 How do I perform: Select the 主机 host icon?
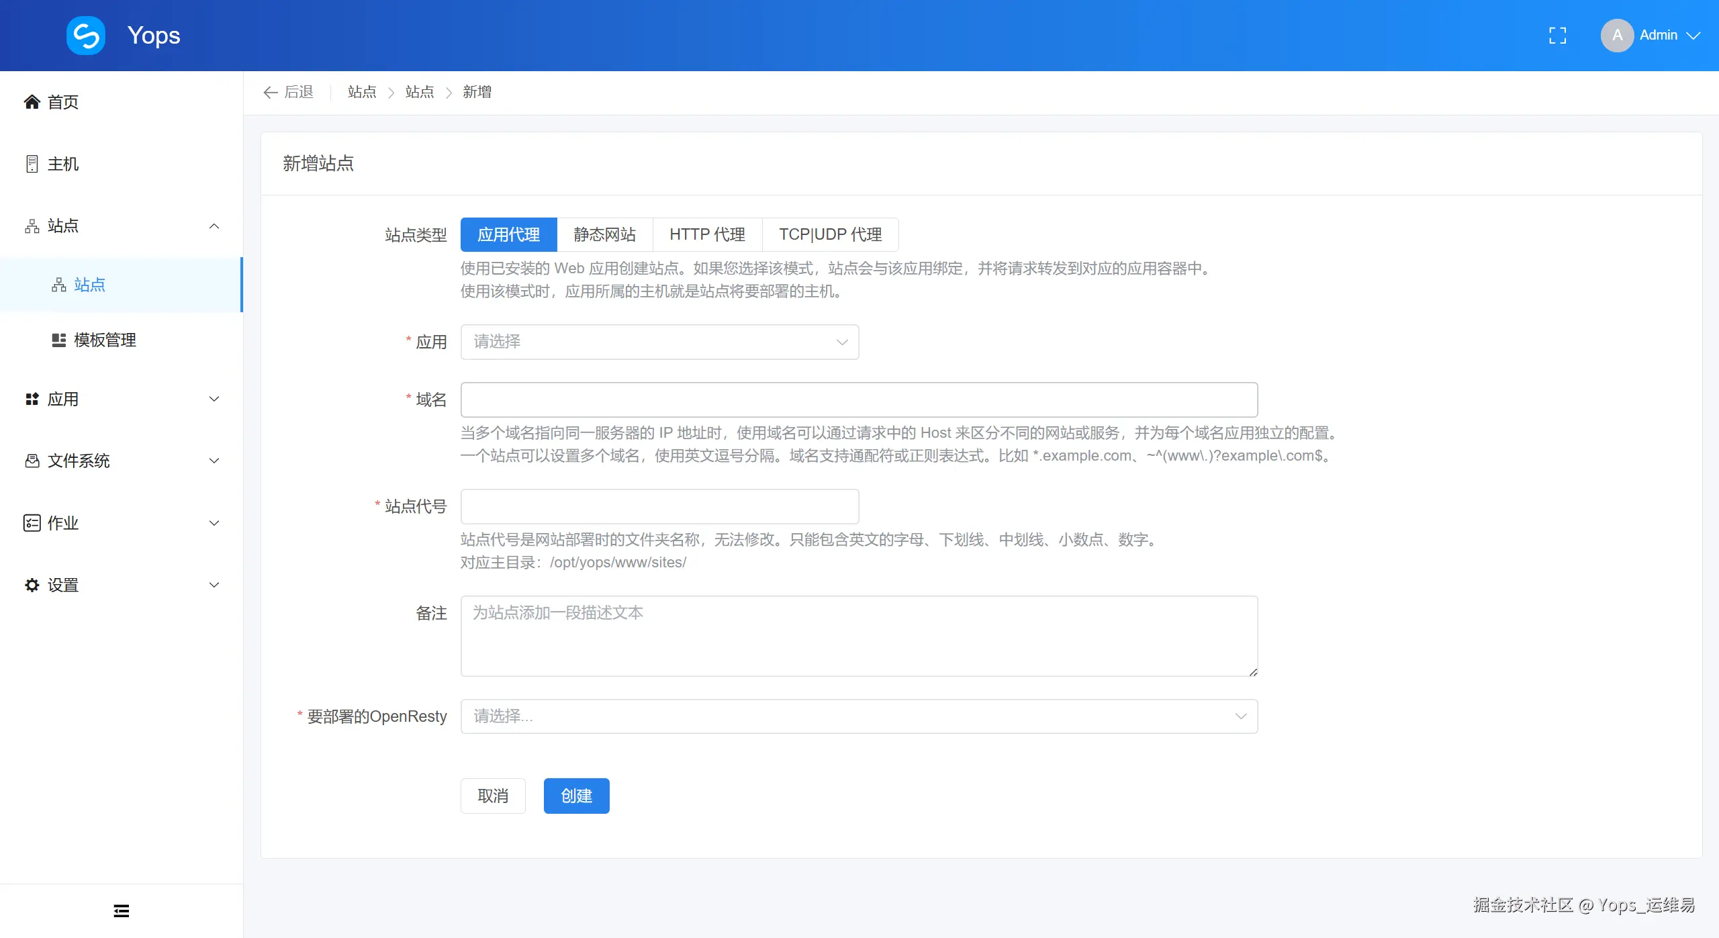coord(32,163)
